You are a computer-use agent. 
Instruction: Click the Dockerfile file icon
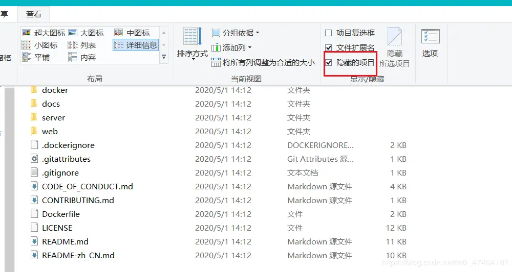(34, 214)
